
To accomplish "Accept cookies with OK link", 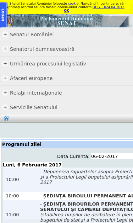I will 66,11.
